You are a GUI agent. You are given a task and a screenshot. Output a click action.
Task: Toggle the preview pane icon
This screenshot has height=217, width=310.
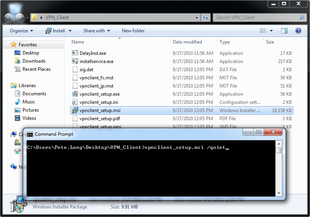coord(284,30)
